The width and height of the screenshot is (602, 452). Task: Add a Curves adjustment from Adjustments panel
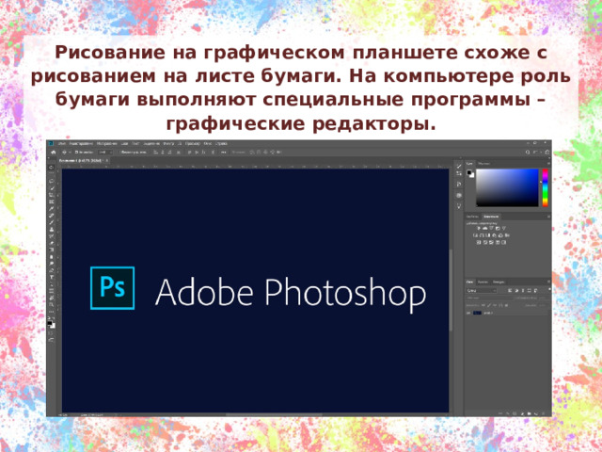point(491,228)
